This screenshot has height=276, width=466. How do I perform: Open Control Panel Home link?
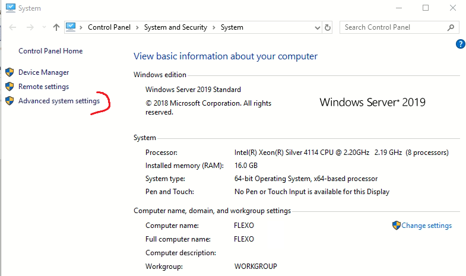click(50, 51)
